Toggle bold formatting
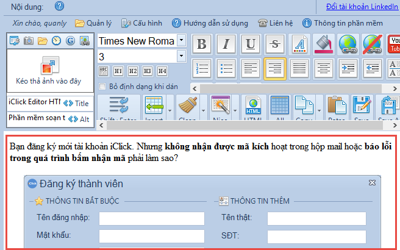This screenshot has height=250, width=400. coord(202,44)
